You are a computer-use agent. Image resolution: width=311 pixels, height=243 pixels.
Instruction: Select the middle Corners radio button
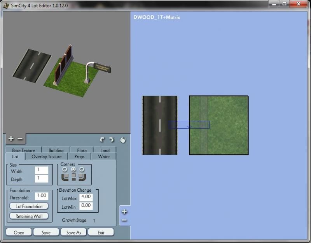click(x=73, y=170)
